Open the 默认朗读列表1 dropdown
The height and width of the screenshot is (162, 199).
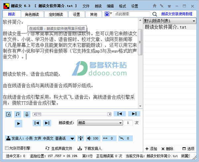click(x=169, y=21)
